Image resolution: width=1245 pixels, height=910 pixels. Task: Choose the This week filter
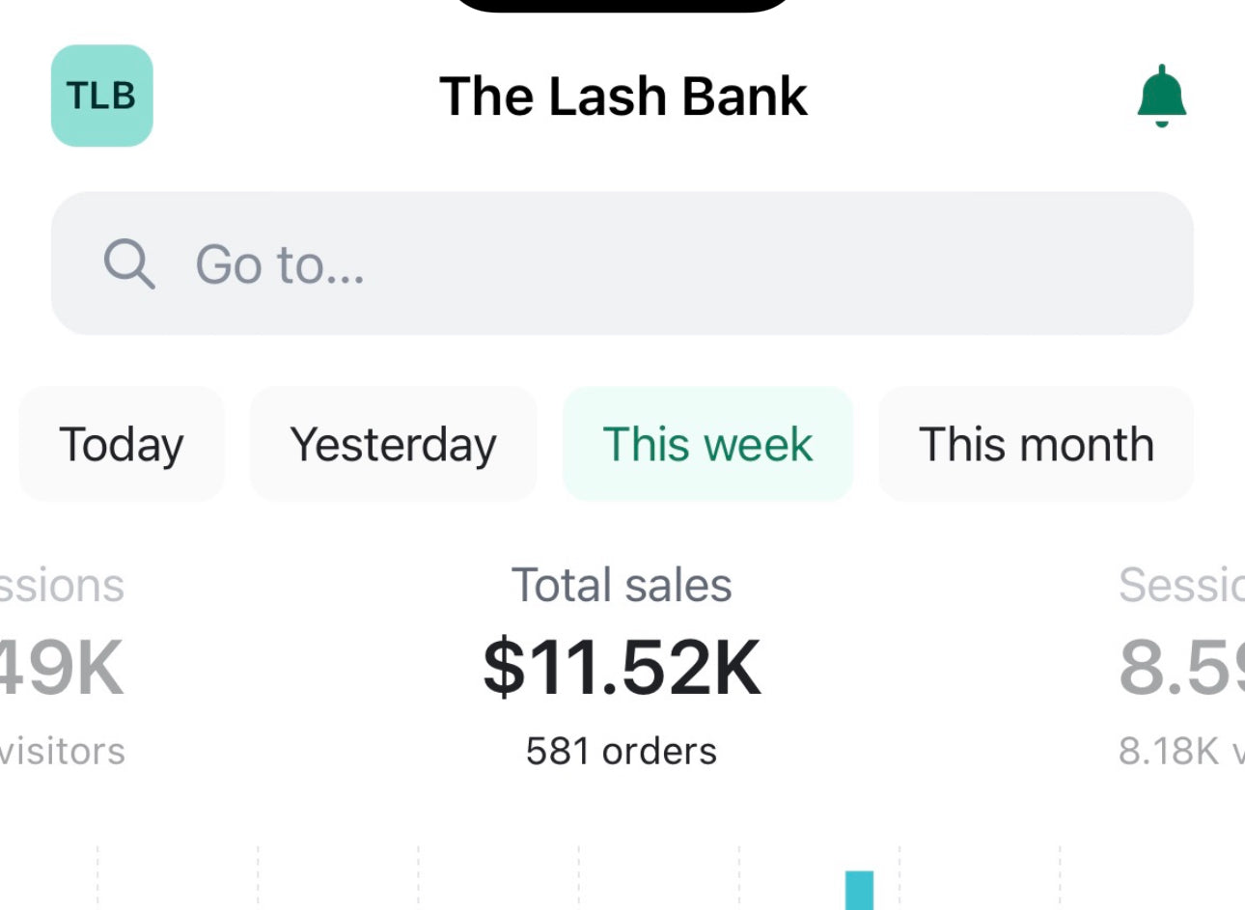click(707, 444)
